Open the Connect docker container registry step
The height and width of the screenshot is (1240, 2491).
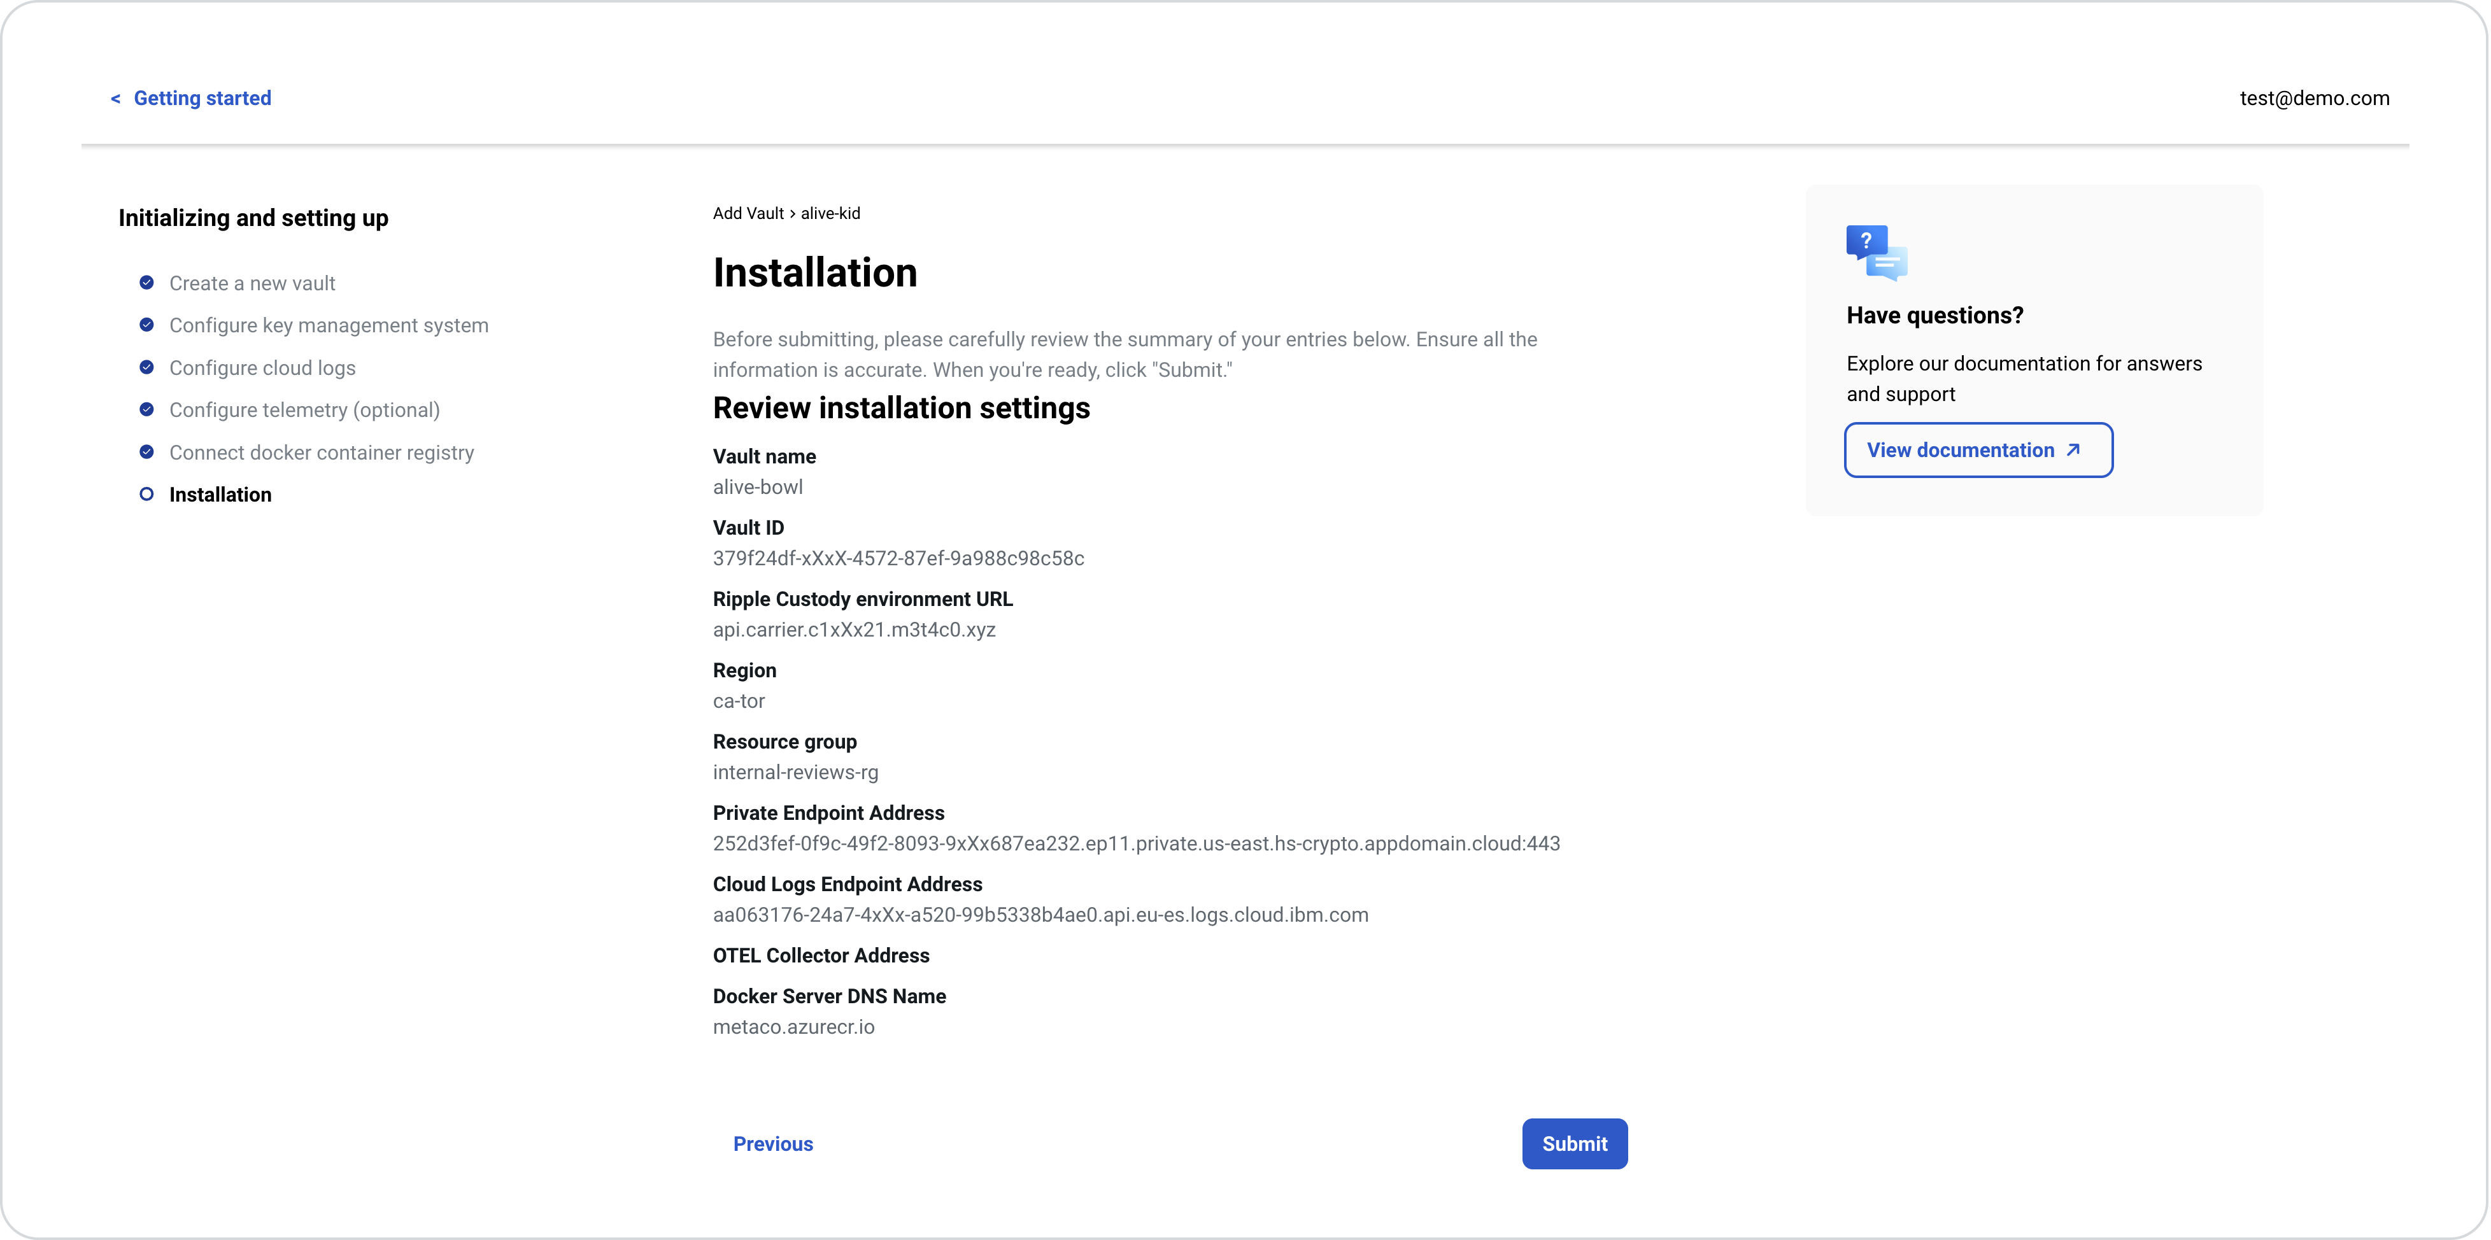[321, 453]
